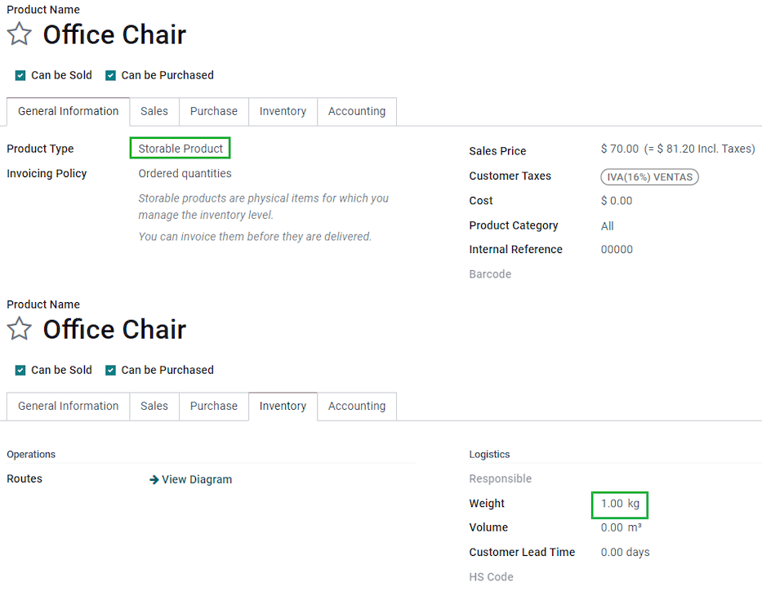762x596 pixels.
Task: Disable the Can be Purchased checkbox
Action: click(x=110, y=74)
